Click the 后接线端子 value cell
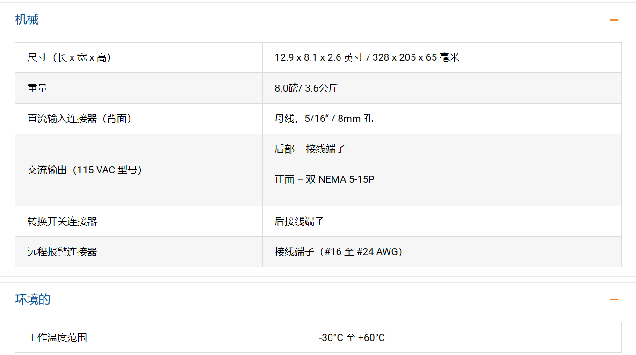636x355 pixels. pos(299,221)
